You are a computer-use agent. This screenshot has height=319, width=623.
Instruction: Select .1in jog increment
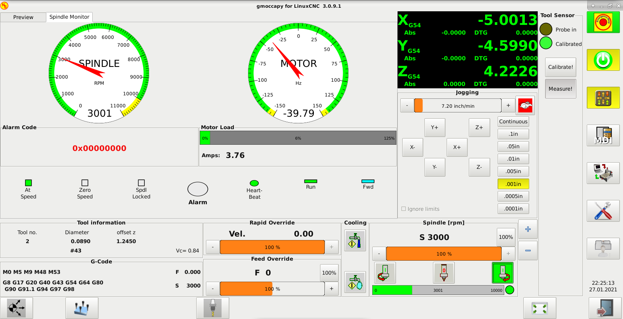(513, 134)
